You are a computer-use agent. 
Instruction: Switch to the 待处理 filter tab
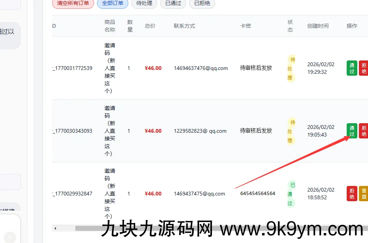(144, 3)
